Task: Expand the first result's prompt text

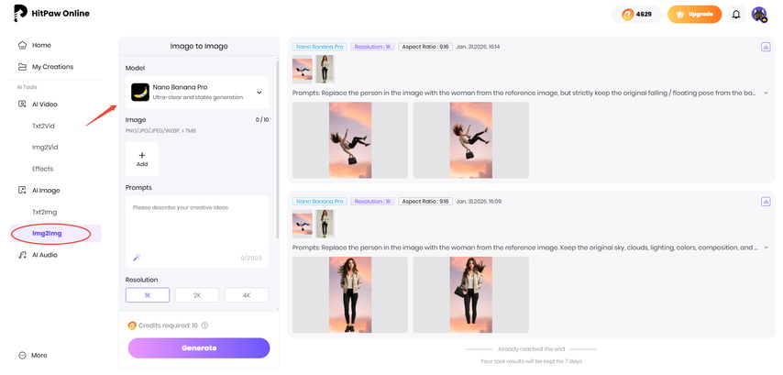Action: tap(766, 93)
